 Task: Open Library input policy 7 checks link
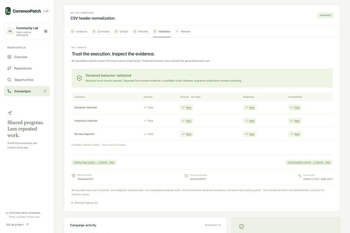point(94,162)
